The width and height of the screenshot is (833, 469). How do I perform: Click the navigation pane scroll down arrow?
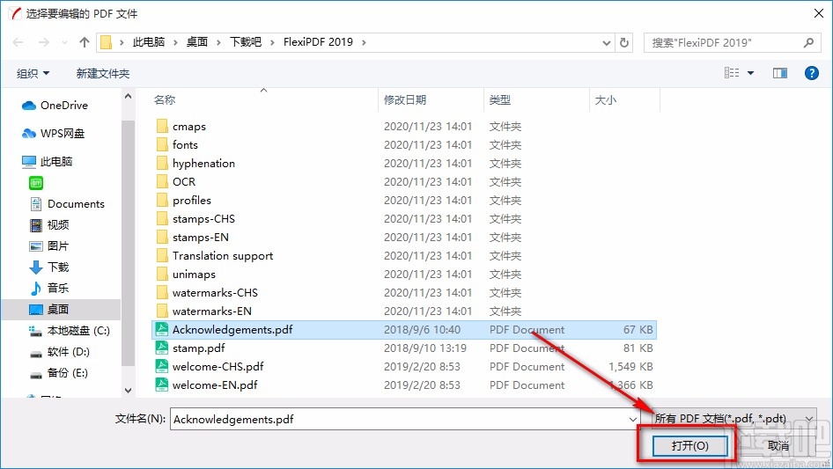[x=128, y=390]
